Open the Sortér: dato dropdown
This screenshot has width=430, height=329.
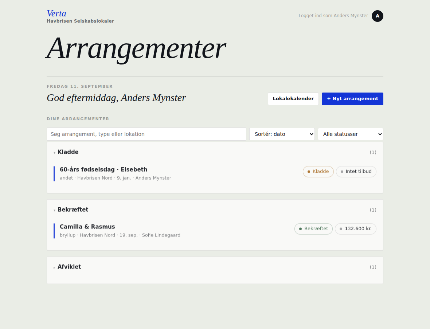[282, 134]
